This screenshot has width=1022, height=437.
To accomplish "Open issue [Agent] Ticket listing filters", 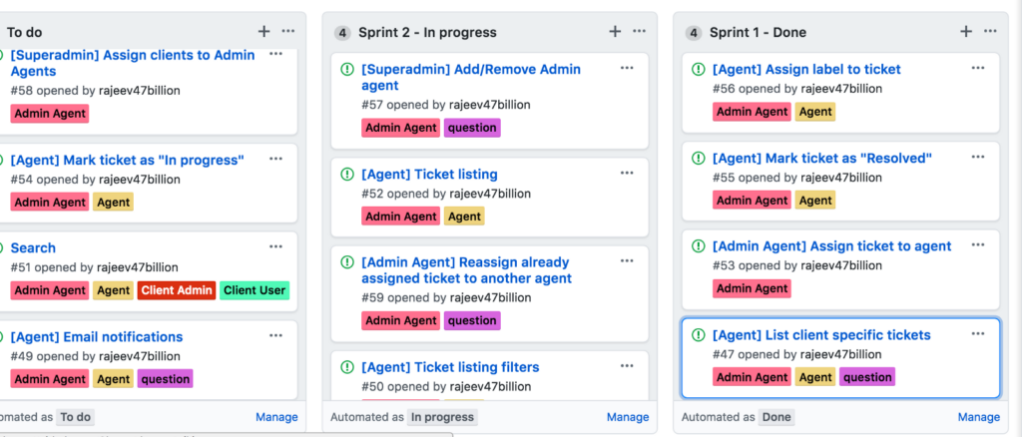I will pos(450,367).
